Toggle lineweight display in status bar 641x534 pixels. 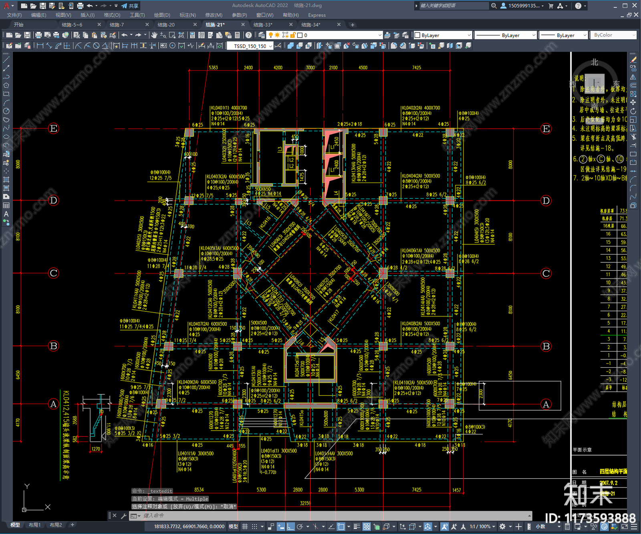[357, 526]
